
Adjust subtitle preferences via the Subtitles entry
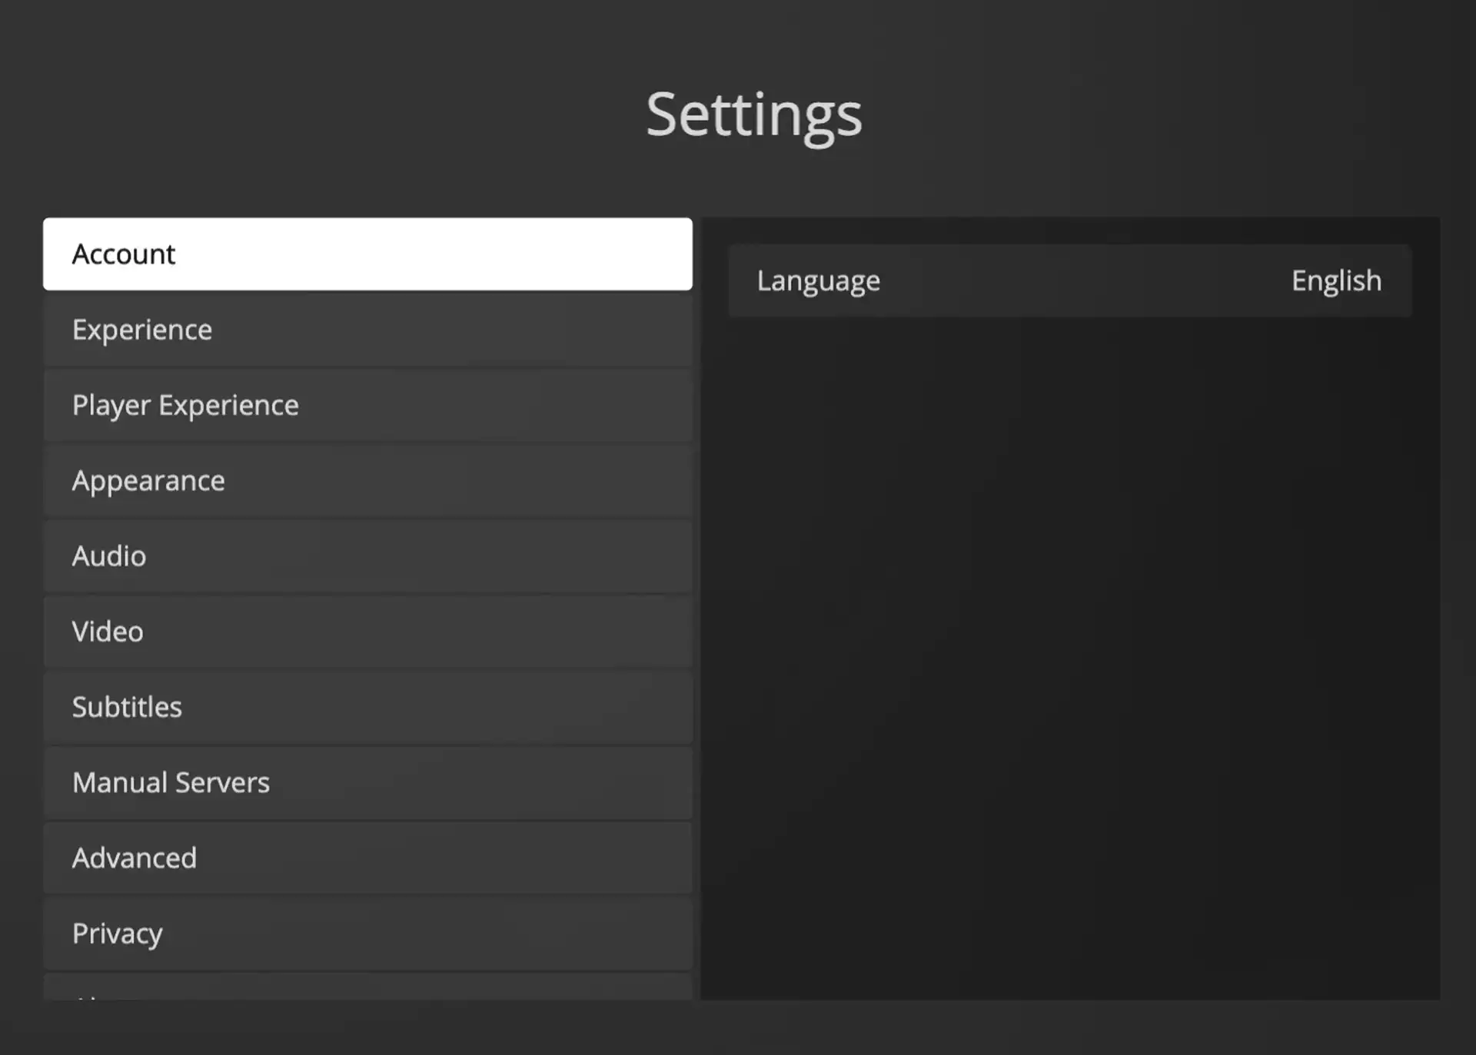[369, 706]
